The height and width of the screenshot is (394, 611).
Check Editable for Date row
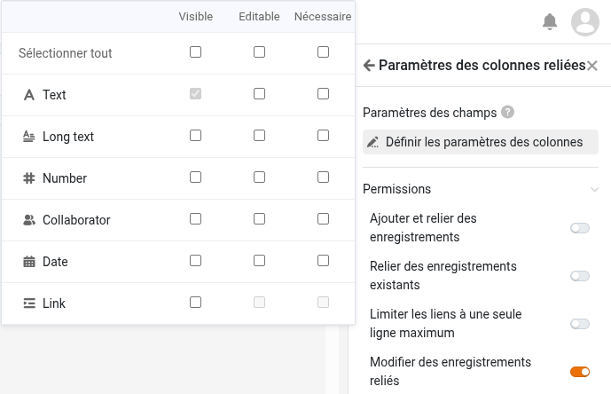coord(260,261)
